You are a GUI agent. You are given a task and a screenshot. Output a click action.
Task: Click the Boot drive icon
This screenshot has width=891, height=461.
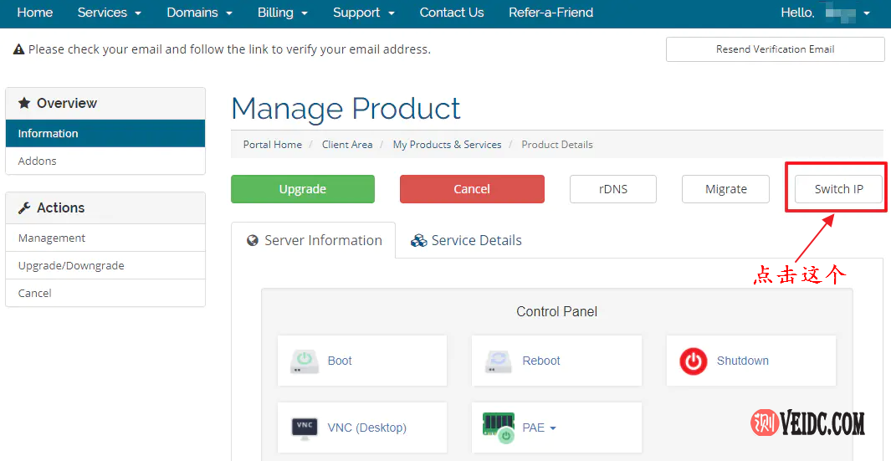pyautogui.click(x=305, y=361)
